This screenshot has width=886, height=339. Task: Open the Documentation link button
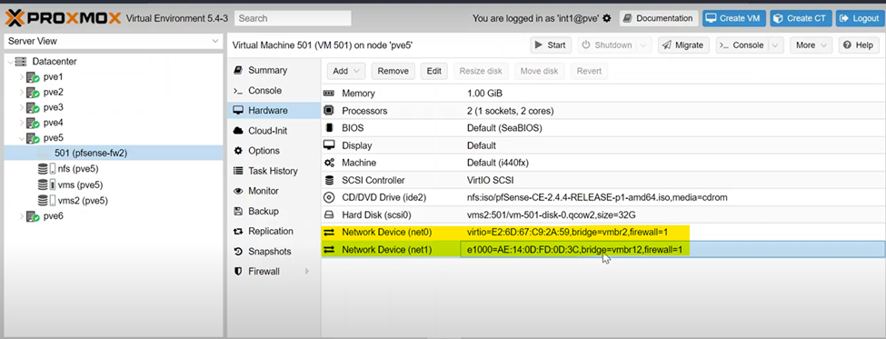[659, 19]
